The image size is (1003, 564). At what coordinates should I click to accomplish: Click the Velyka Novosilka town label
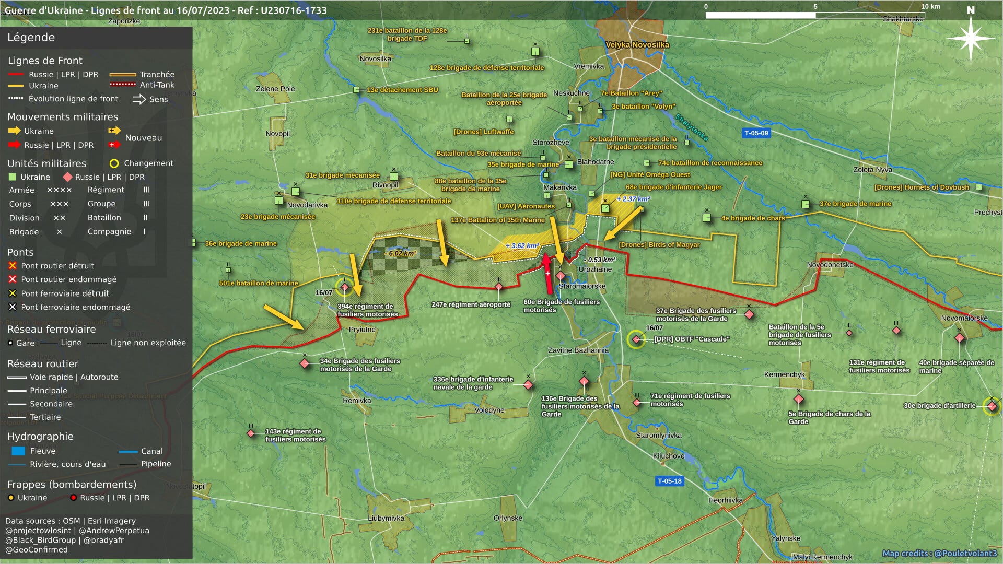[637, 45]
